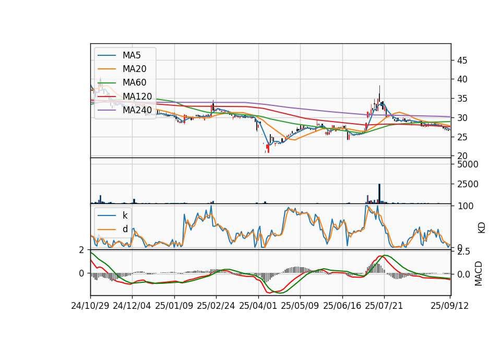The width and height of the screenshot is (501, 360).
Task: Click the 25/07/21 date axis label
Action: [384, 306]
